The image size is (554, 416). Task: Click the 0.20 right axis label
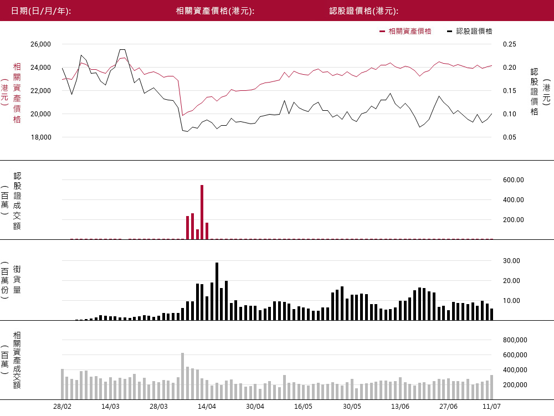coord(510,68)
